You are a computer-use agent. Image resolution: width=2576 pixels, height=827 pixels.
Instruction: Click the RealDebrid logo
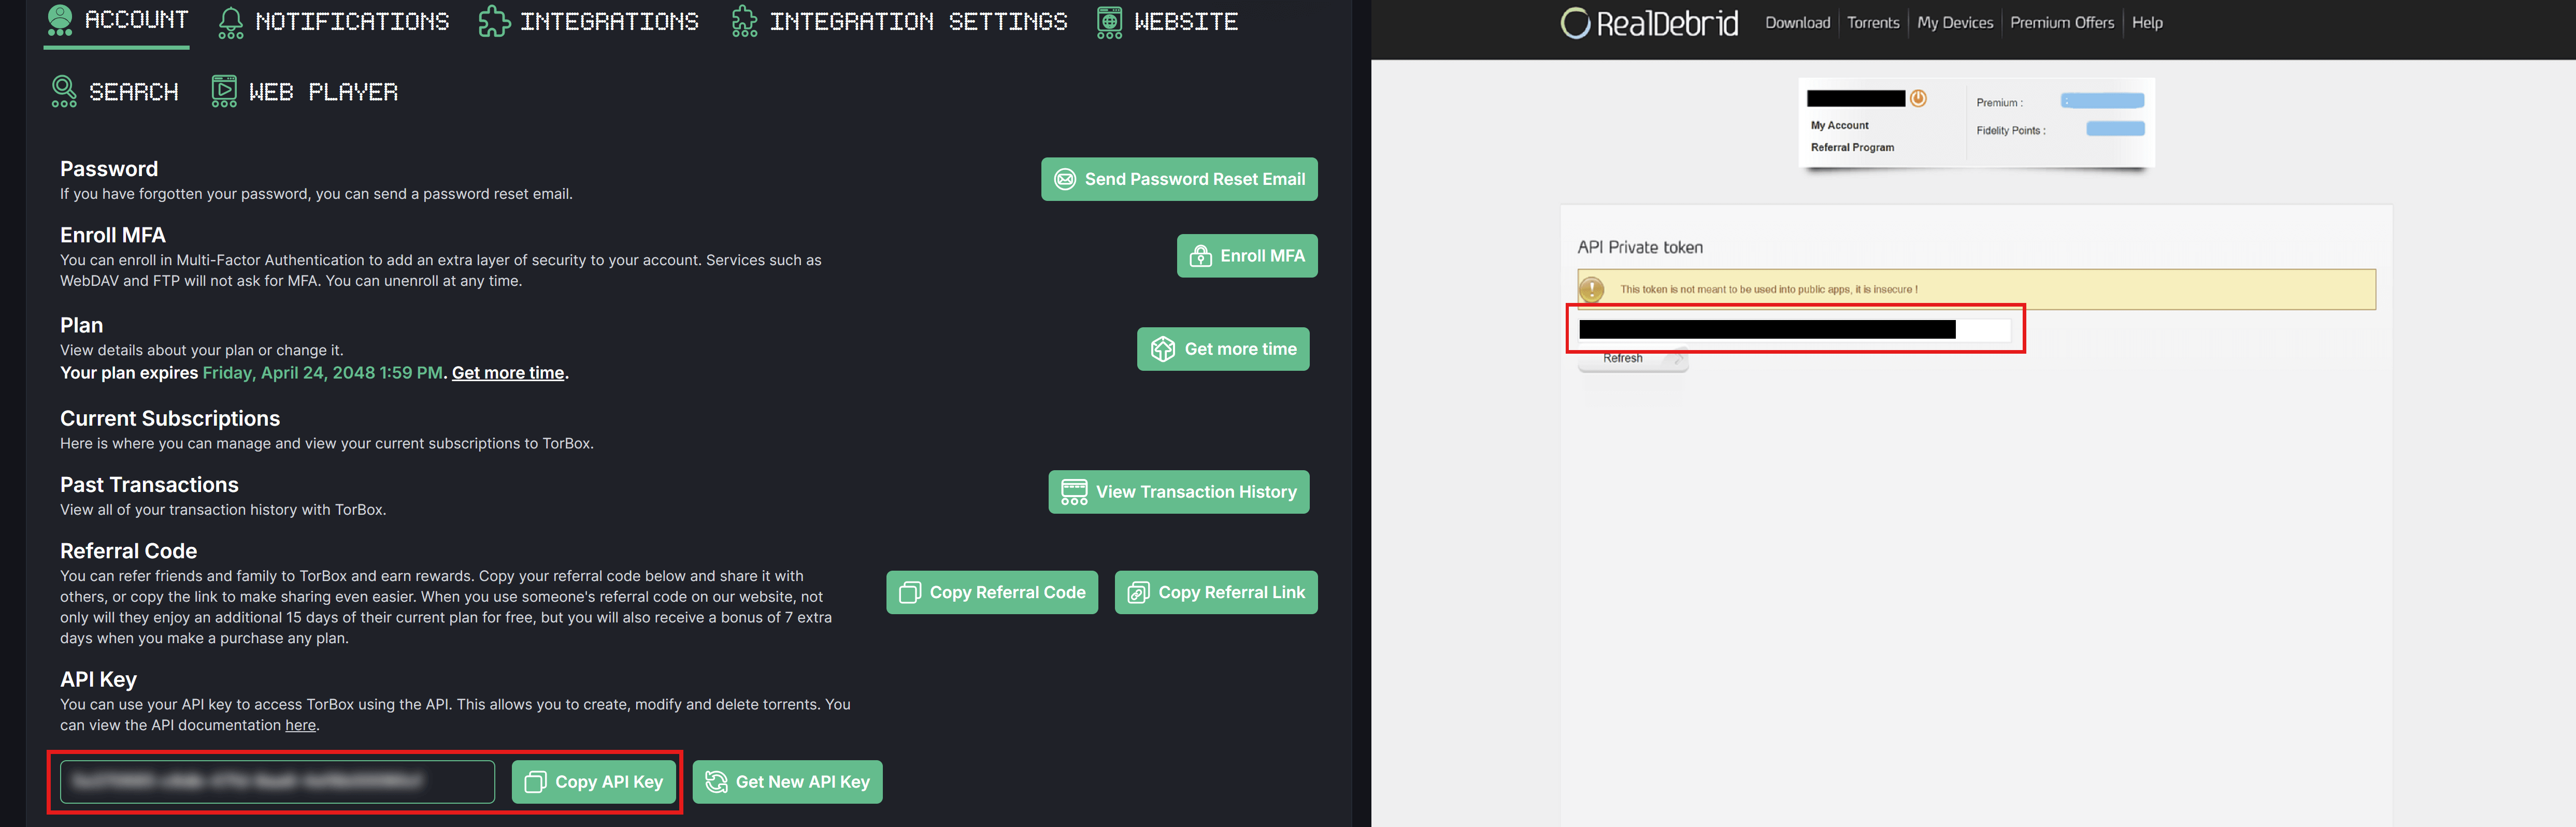[1647, 22]
